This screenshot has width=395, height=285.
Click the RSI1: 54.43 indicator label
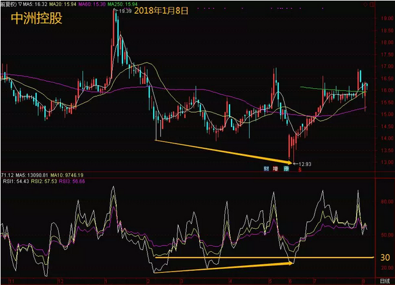pyautogui.click(x=14, y=181)
